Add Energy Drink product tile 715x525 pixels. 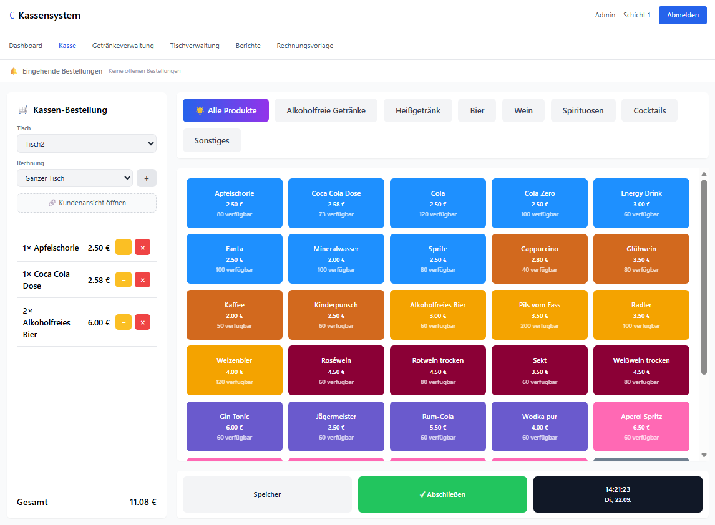pos(641,203)
